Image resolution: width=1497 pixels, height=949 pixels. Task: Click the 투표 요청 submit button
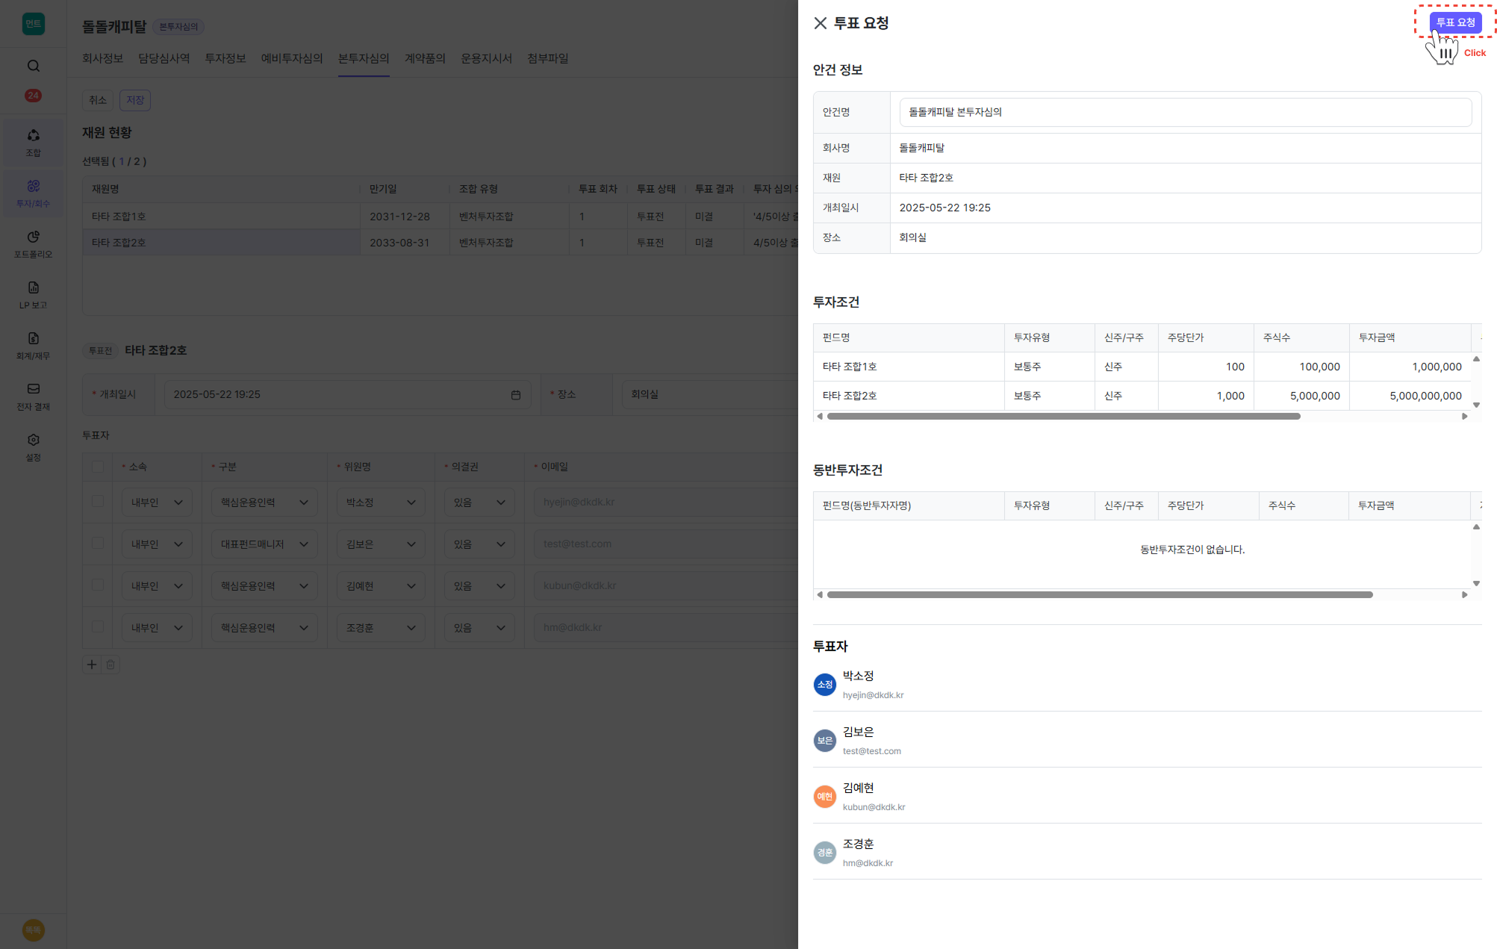[1455, 22]
